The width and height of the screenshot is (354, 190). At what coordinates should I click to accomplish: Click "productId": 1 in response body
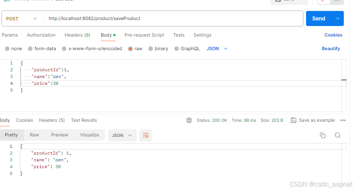click(x=51, y=153)
